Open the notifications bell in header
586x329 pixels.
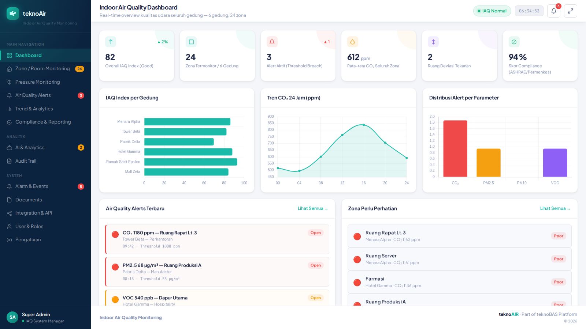click(x=554, y=11)
